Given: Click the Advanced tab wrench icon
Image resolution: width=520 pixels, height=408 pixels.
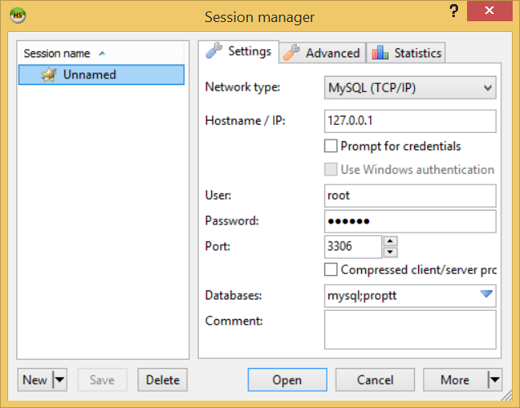Looking at the screenshot, I should (292, 53).
